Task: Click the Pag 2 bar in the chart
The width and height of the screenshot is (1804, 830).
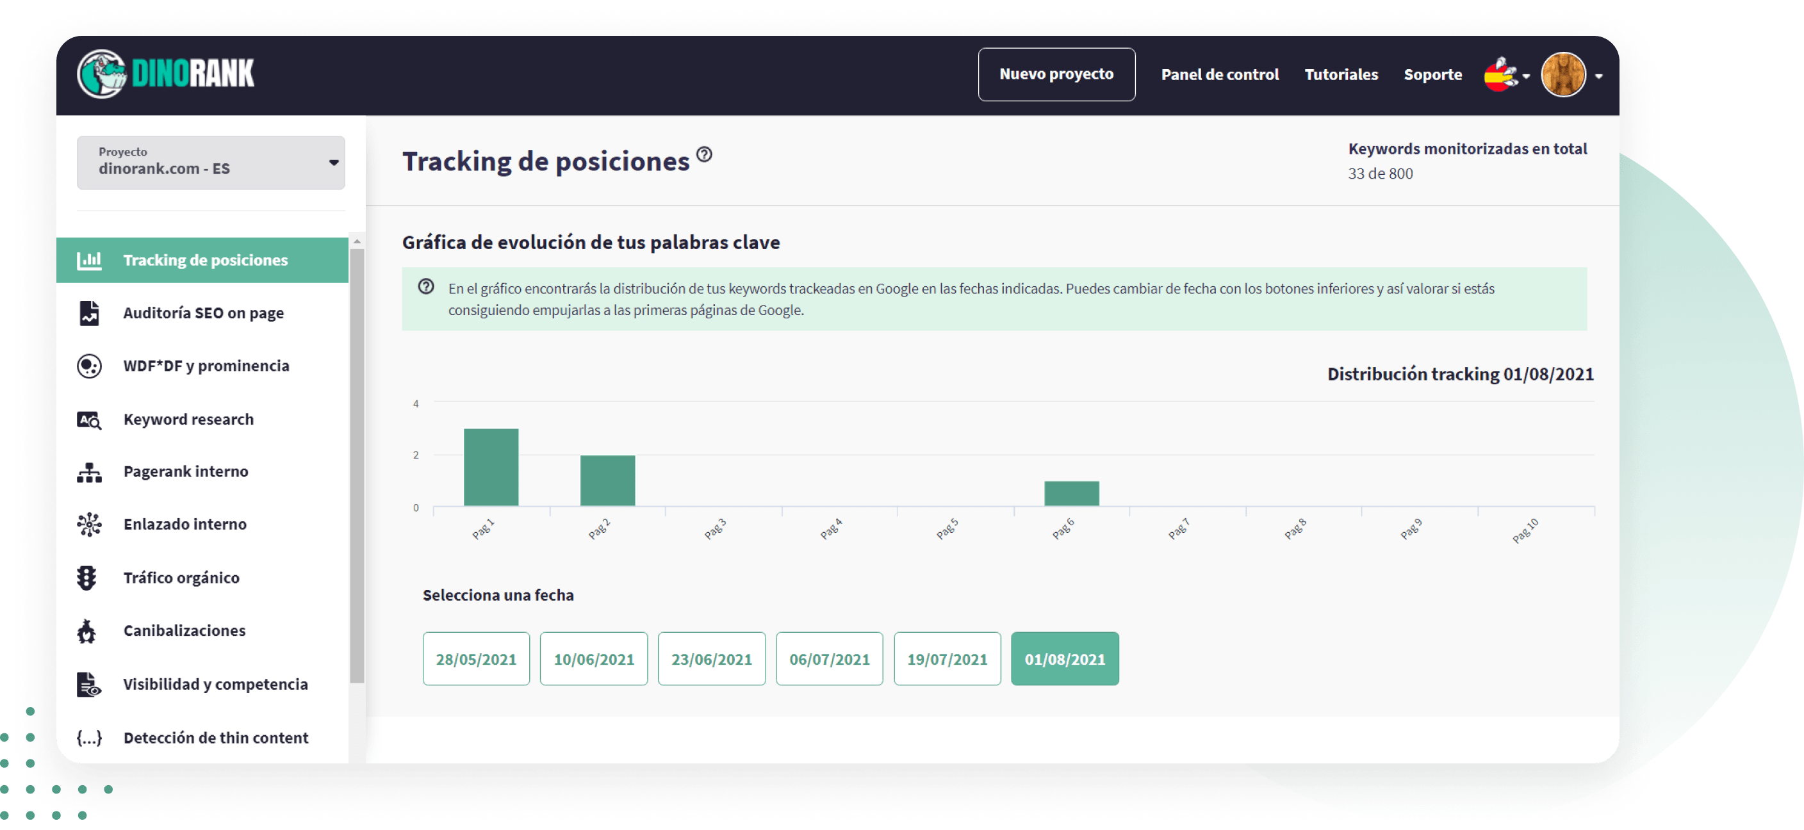Action: 607,480
